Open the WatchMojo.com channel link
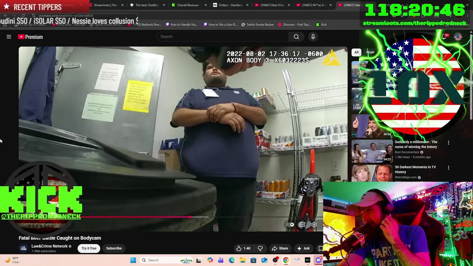This screenshot has height=266, width=473. coord(406,177)
